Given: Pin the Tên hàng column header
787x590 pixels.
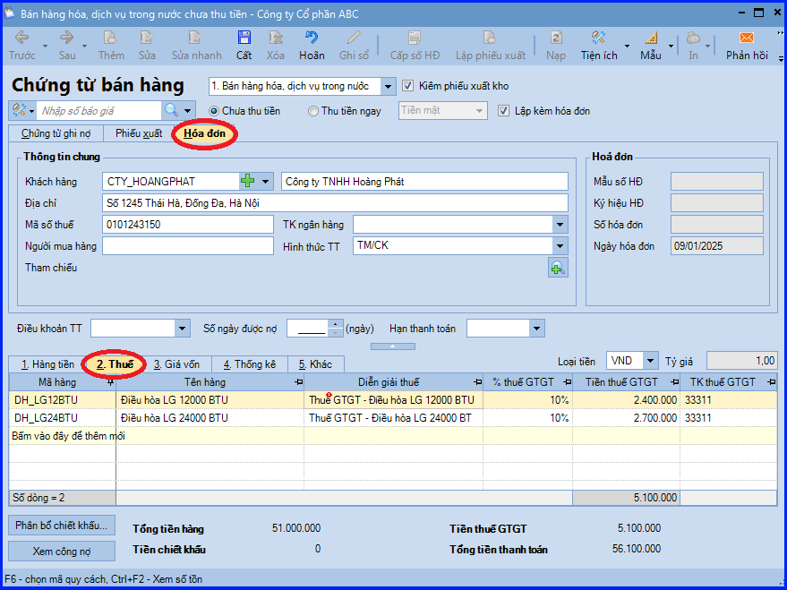Looking at the screenshot, I should (x=299, y=383).
